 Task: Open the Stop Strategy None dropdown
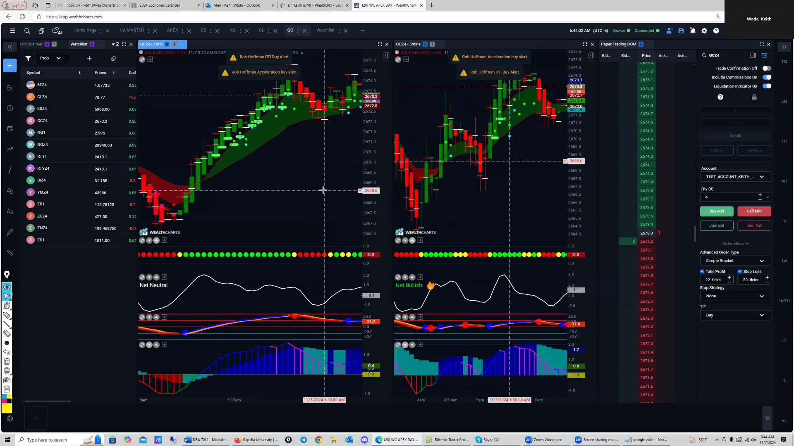pos(735,296)
